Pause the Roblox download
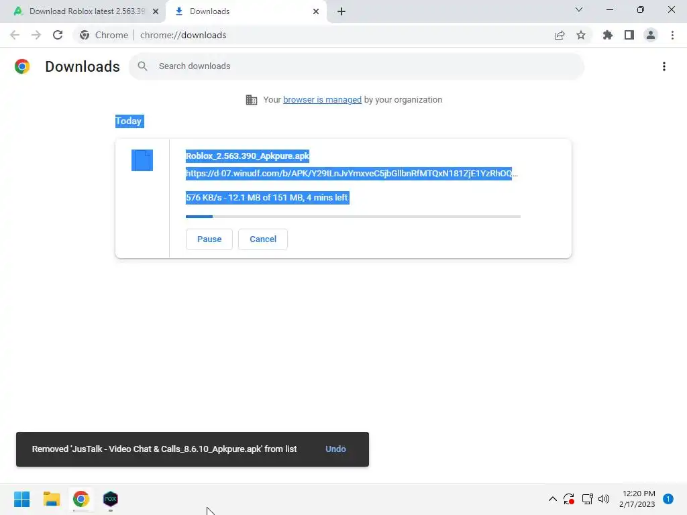This screenshot has width=687, height=515. coord(209,239)
